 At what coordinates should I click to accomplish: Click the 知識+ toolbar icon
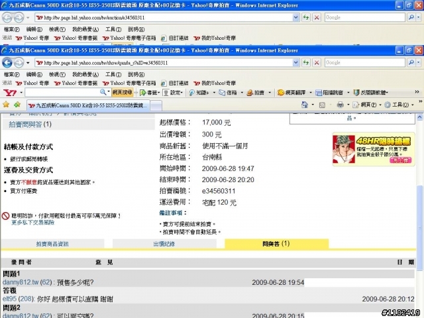point(199,93)
